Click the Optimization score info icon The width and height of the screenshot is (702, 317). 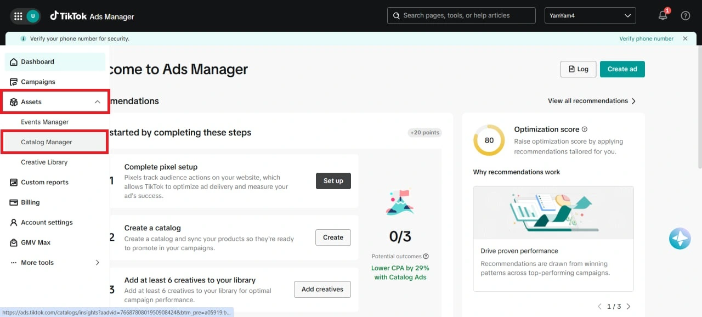[585, 129]
